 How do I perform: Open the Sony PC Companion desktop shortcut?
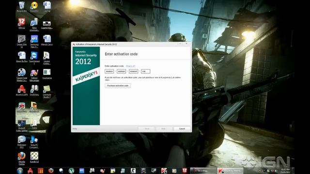point(34,142)
